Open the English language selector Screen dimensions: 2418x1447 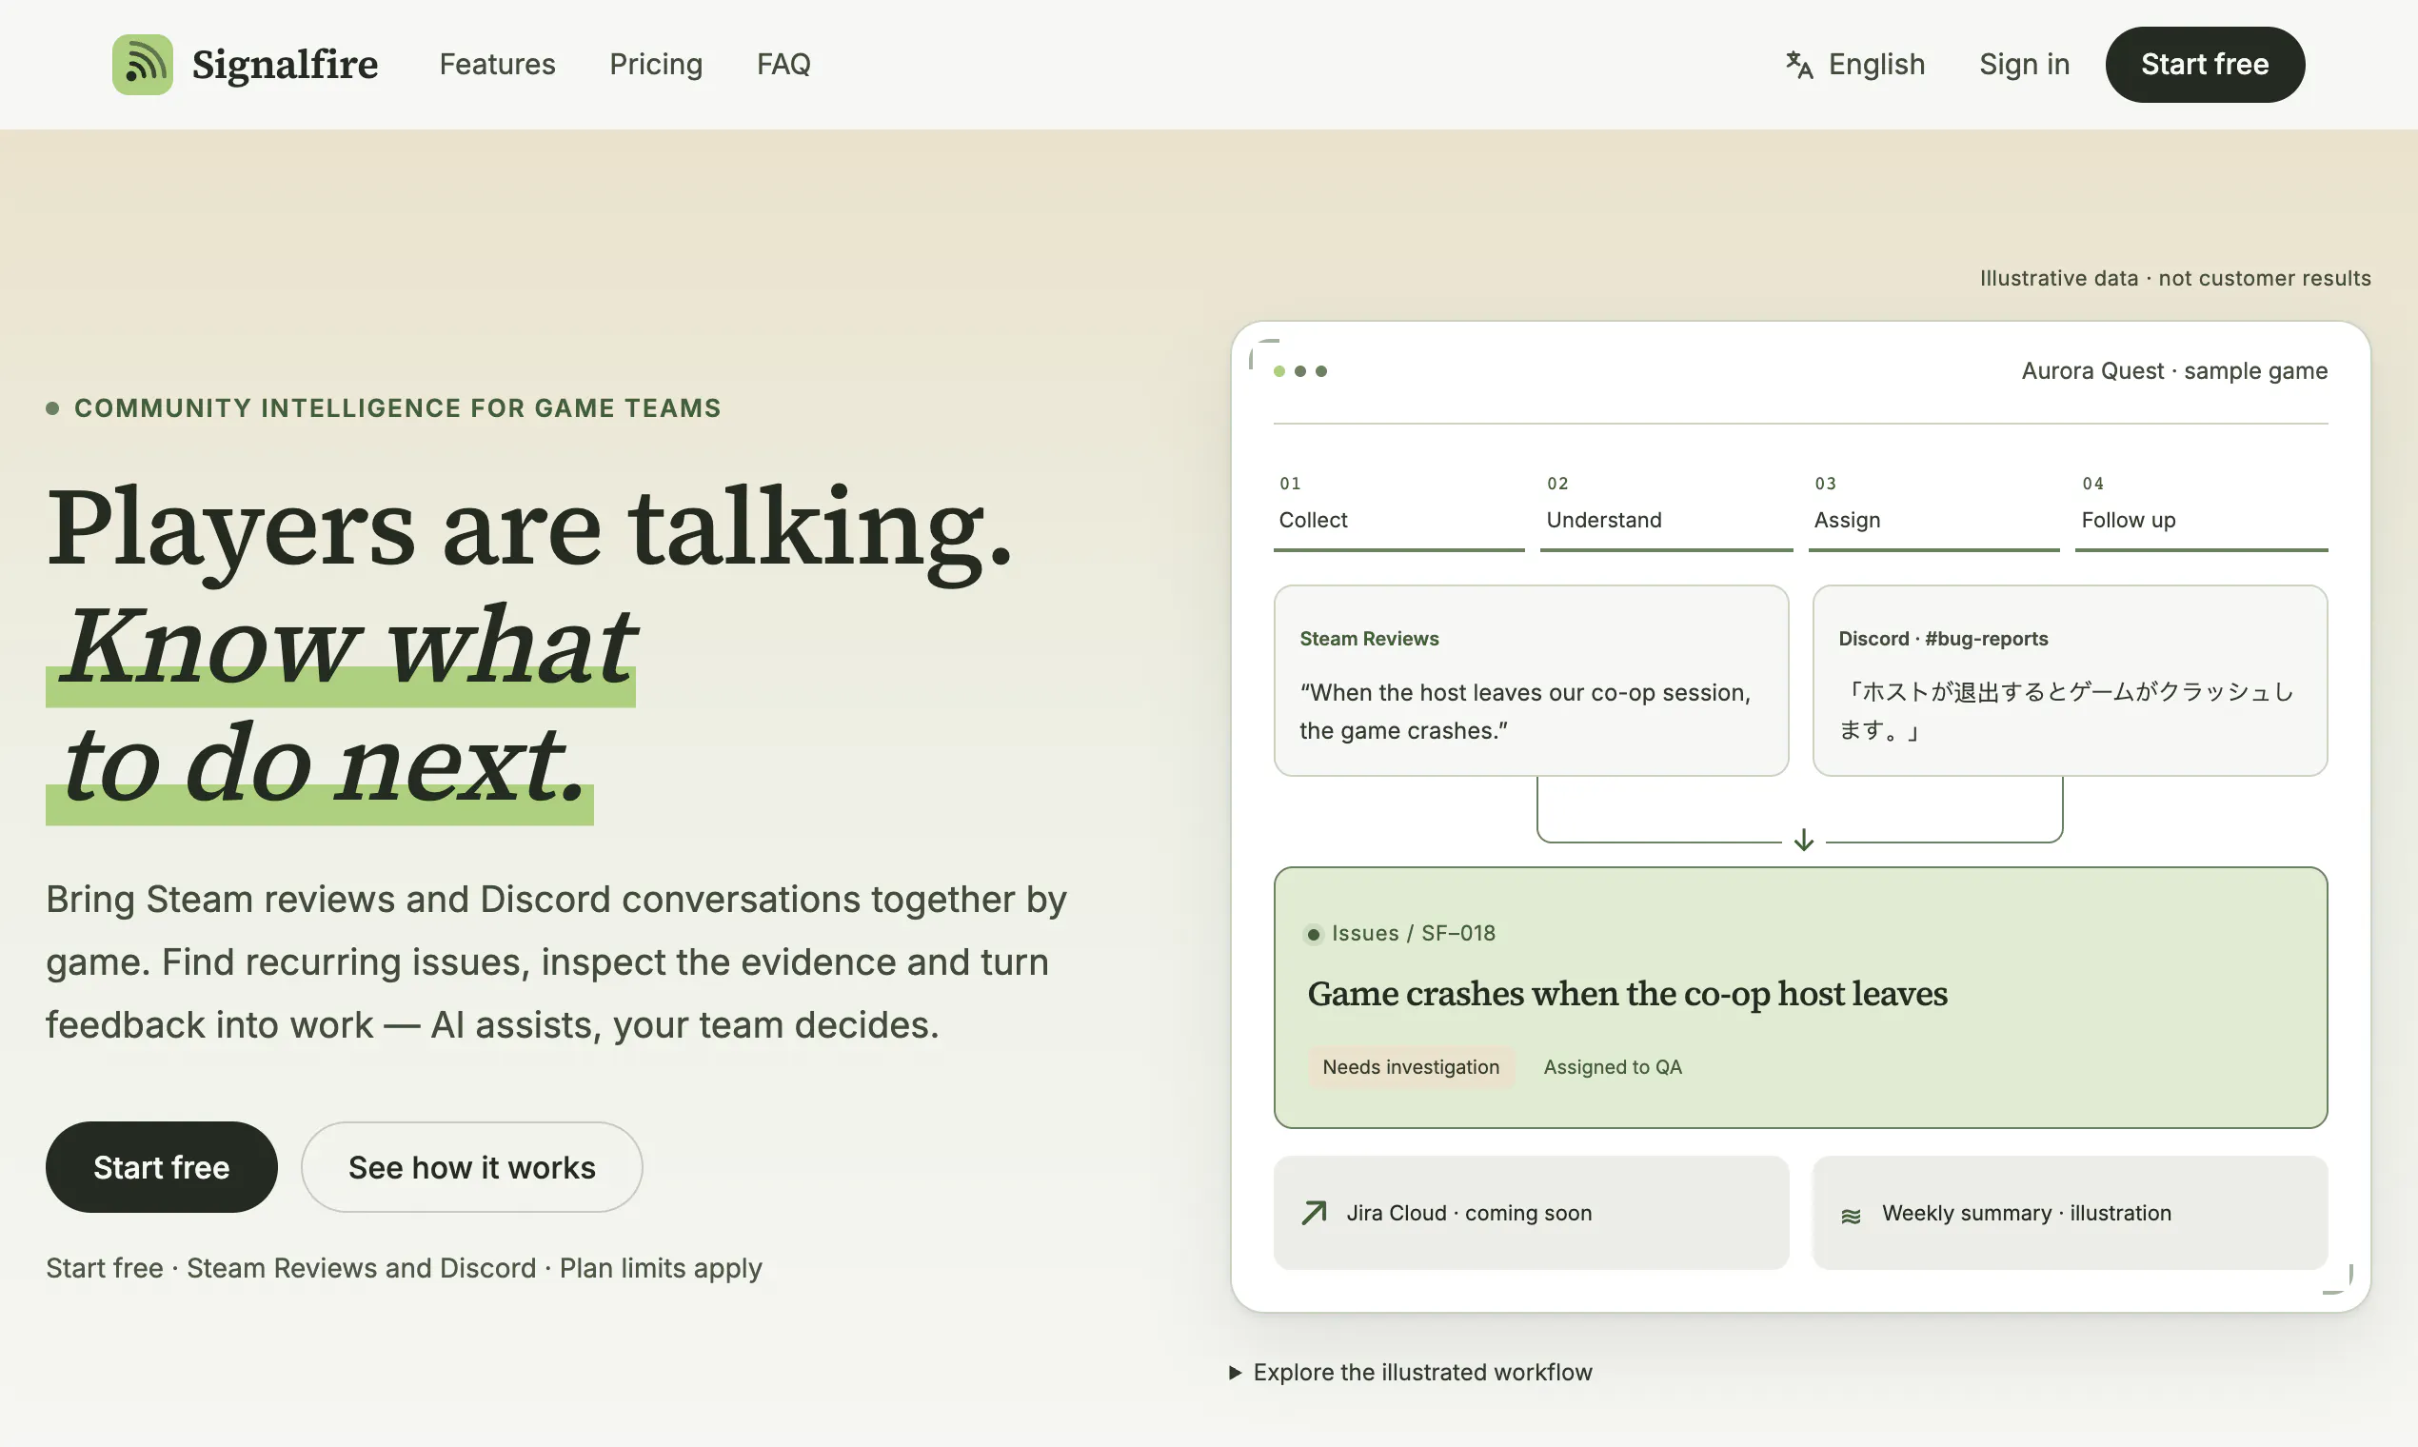[1855, 65]
